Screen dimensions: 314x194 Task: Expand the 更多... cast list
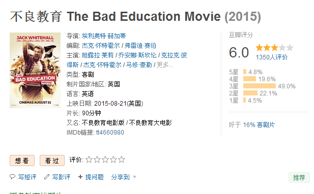[x=164, y=65]
